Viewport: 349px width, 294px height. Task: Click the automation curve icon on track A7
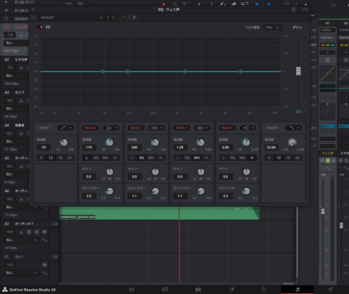44,240
